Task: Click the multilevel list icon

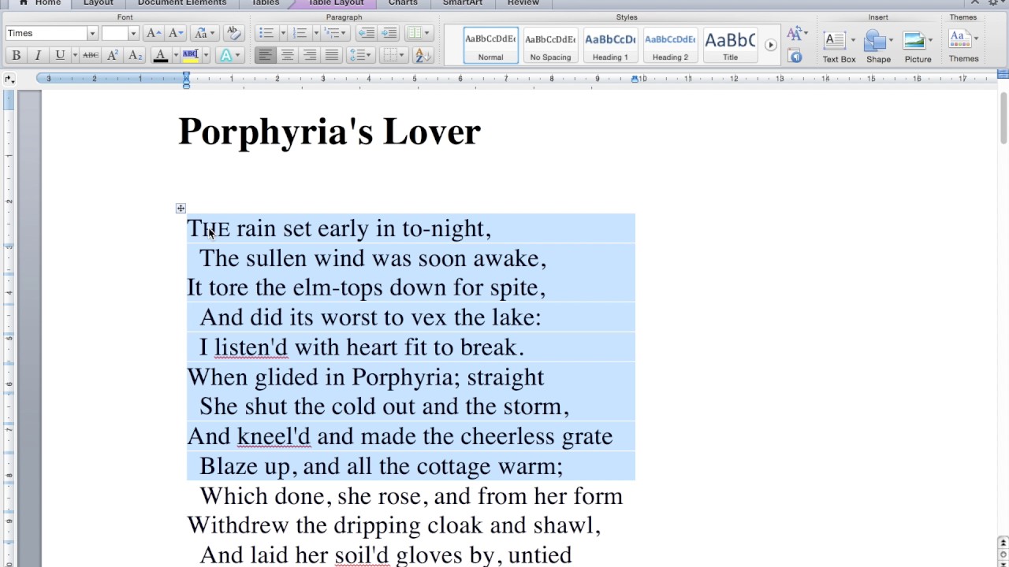Action: [335, 33]
